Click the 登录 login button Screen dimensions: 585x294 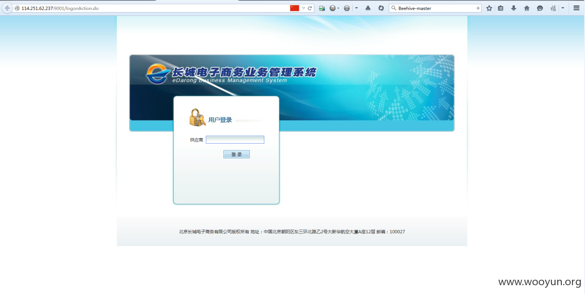237,155
